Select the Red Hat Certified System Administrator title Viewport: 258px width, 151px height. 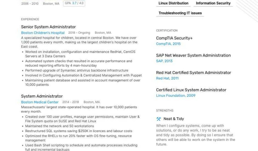193,73
